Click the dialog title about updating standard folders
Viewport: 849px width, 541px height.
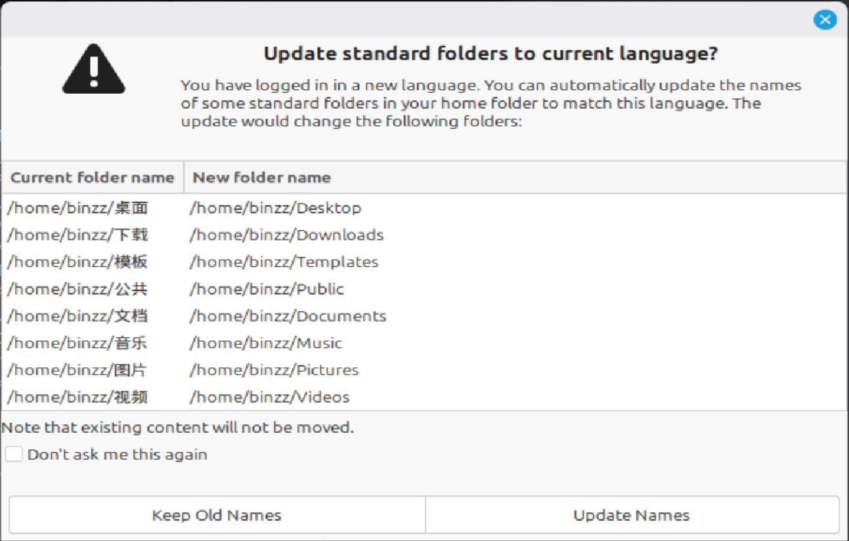pyautogui.click(x=490, y=53)
